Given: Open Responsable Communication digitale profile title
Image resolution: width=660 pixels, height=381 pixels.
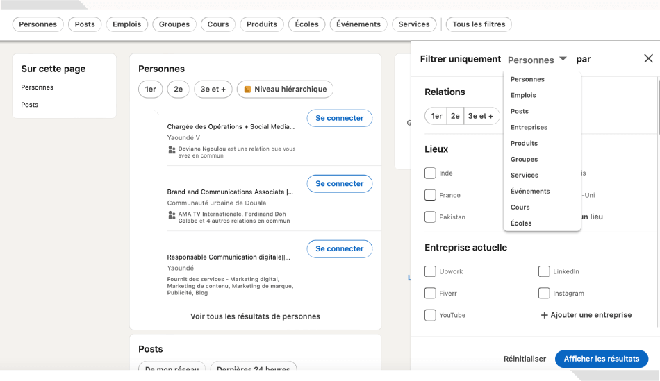Looking at the screenshot, I should coord(229,257).
